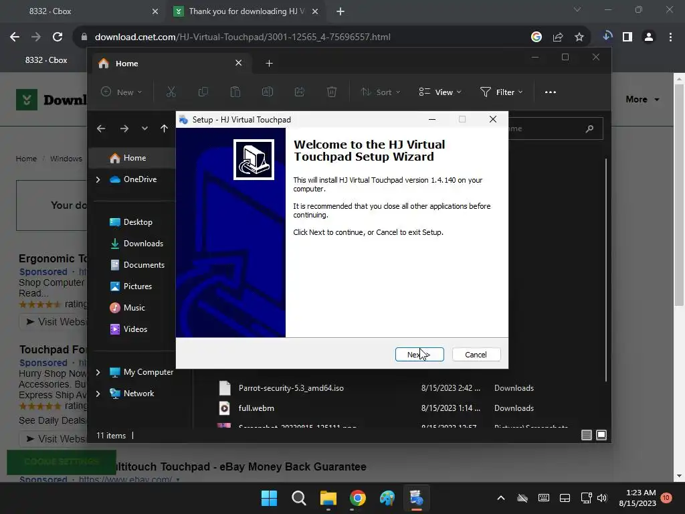Go back in File Explorer
This screenshot has width=685, height=514.
(101, 128)
